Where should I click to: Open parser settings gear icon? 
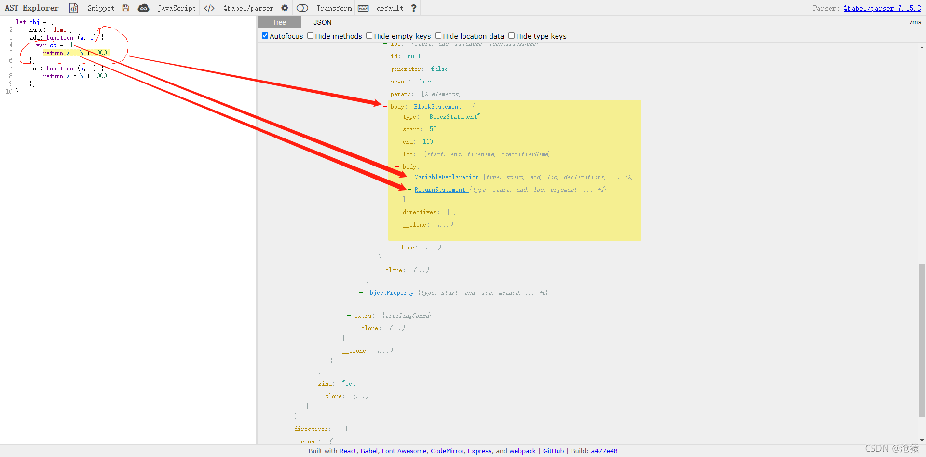[285, 8]
